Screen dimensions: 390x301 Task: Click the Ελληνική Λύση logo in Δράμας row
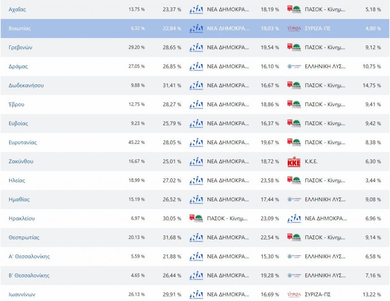(x=294, y=67)
